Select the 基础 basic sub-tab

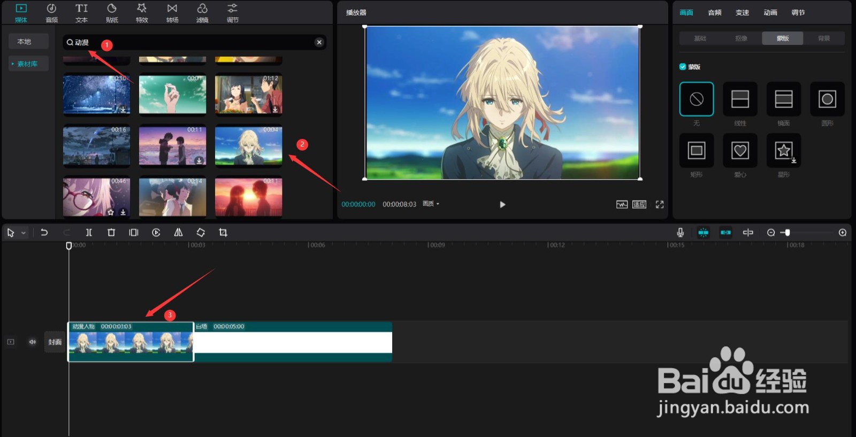click(x=700, y=38)
